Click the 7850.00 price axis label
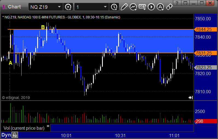This screenshot has width=218, height=139. (x=203, y=19)
